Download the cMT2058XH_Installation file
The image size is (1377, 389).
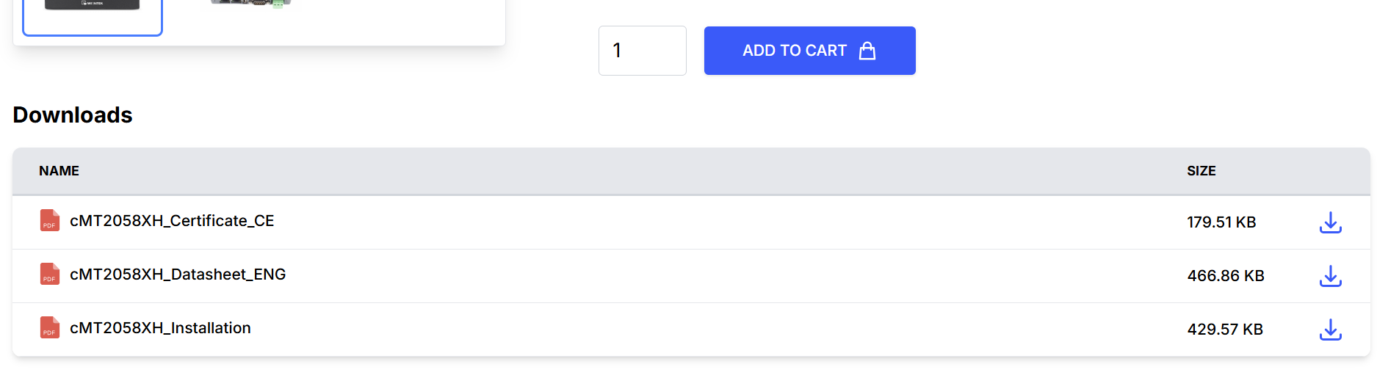pos(1330,330)
